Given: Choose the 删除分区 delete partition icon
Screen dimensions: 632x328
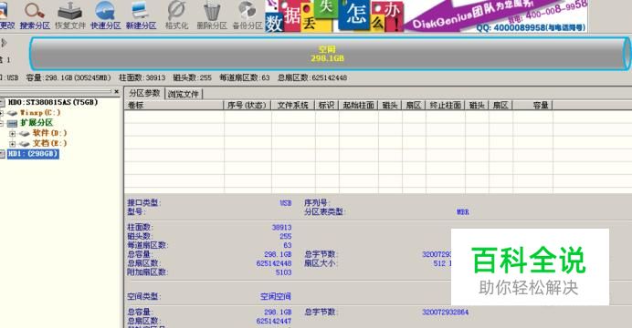Looking at the screenshot, I should (212, 15).
